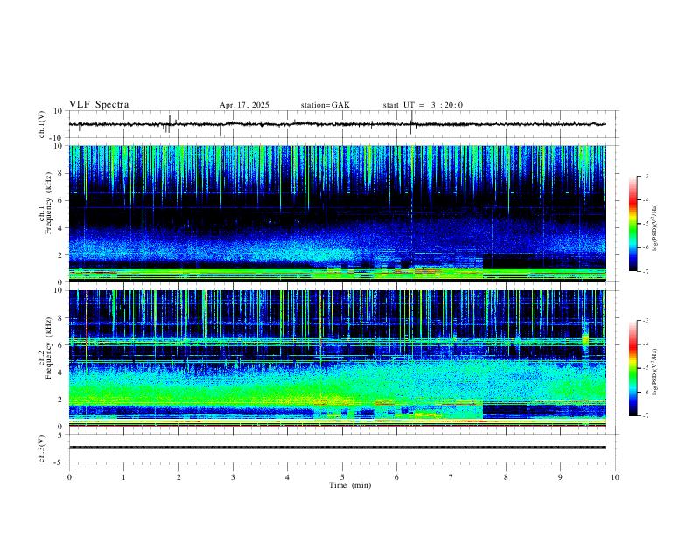
Task: Select the date text "Apr. 17, 2025"
Action: pos(244,105)
